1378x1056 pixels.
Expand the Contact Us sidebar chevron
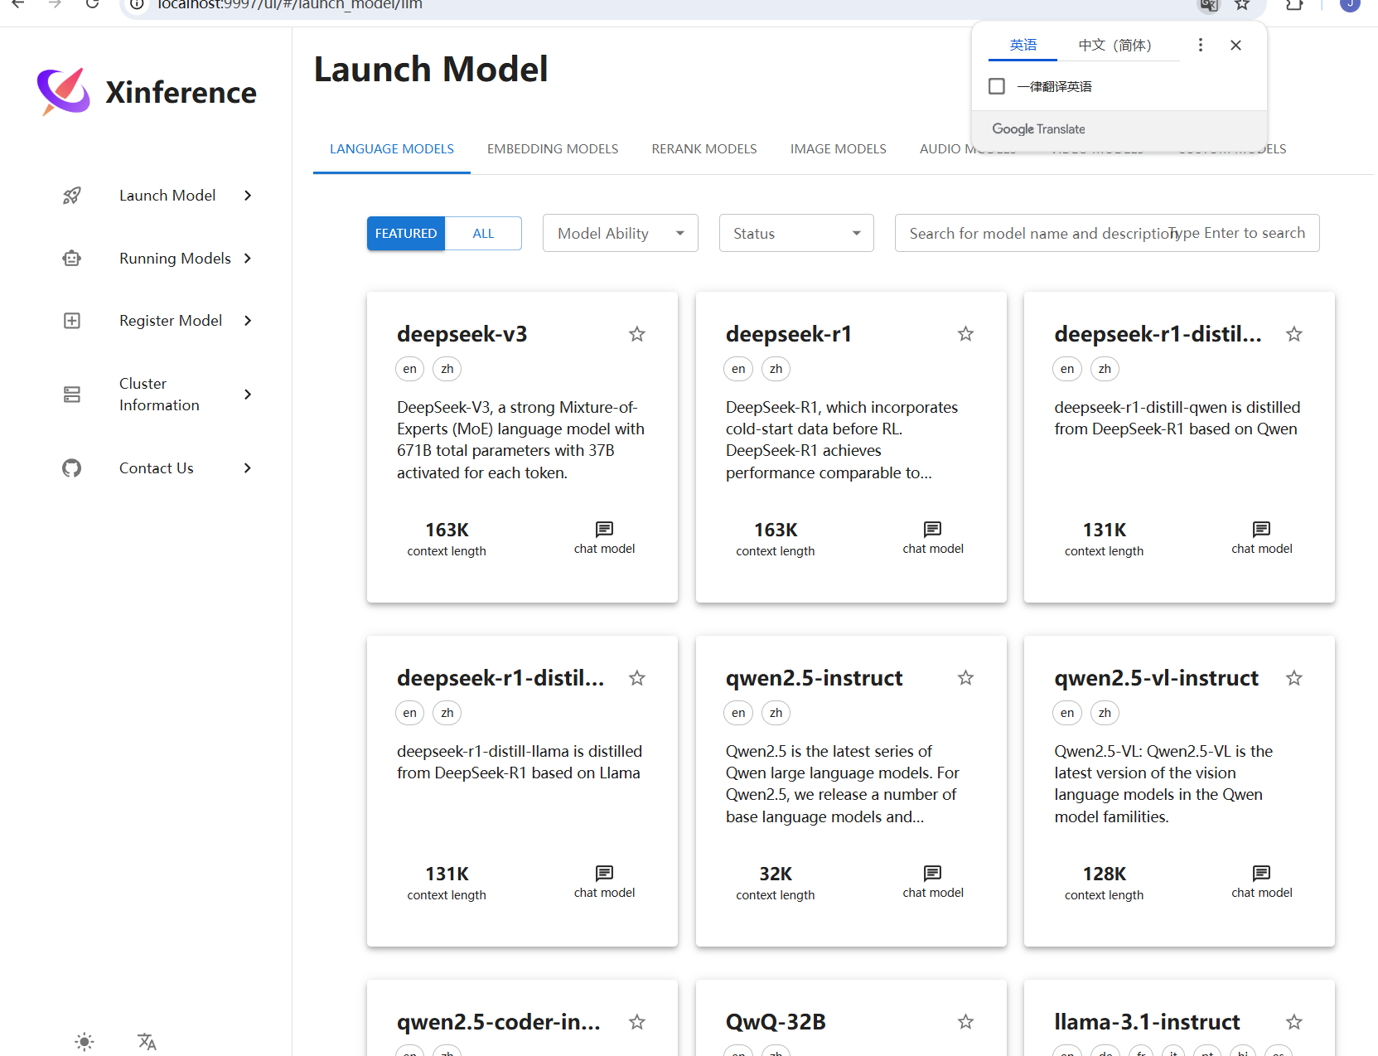pyautogui.click(x=247, y=468)
